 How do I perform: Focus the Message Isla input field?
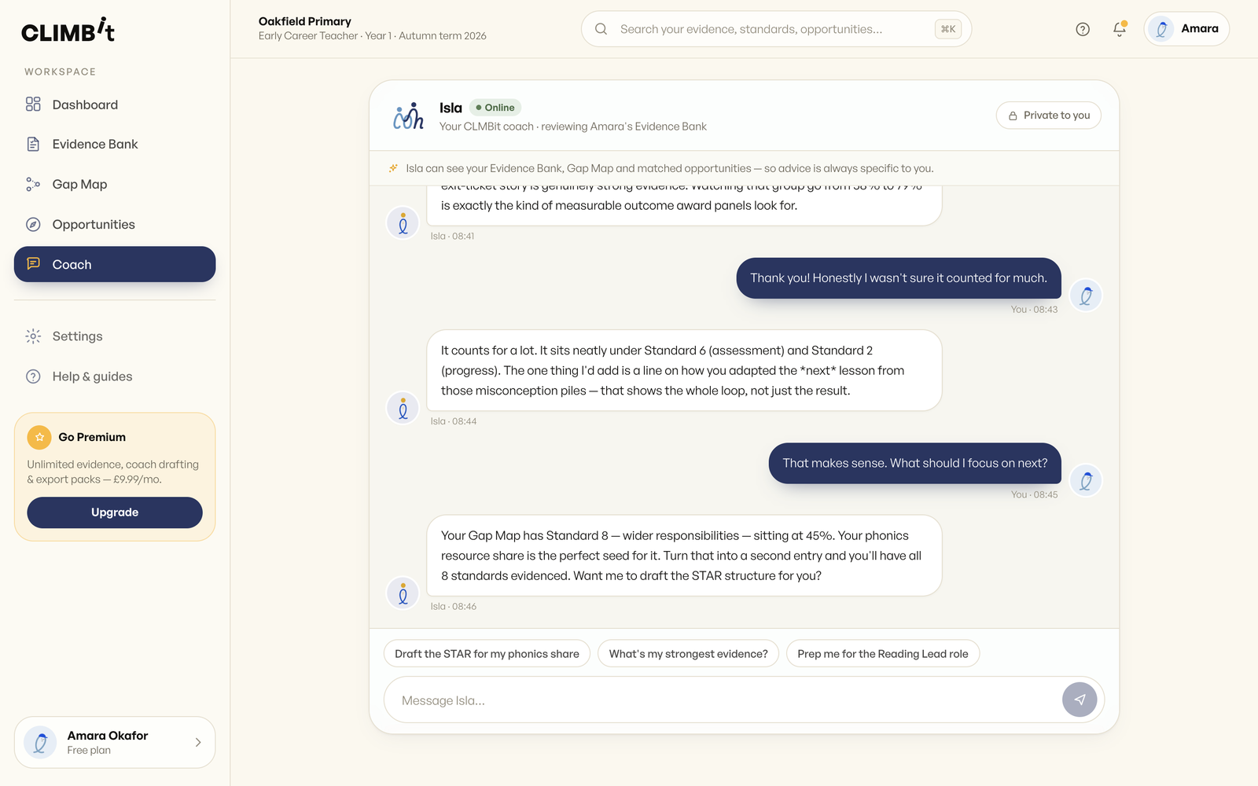click(x=722, y=700)
